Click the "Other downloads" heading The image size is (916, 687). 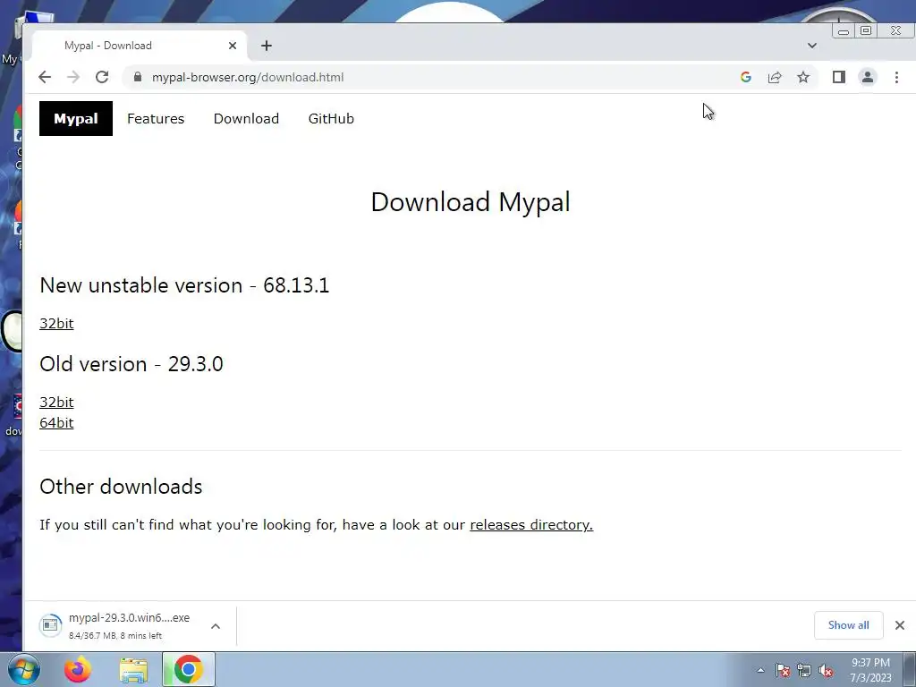coord(121,487)
